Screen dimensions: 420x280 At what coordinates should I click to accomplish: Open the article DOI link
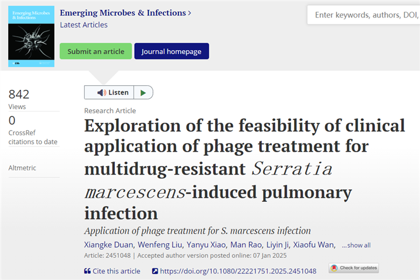point(238,271)
